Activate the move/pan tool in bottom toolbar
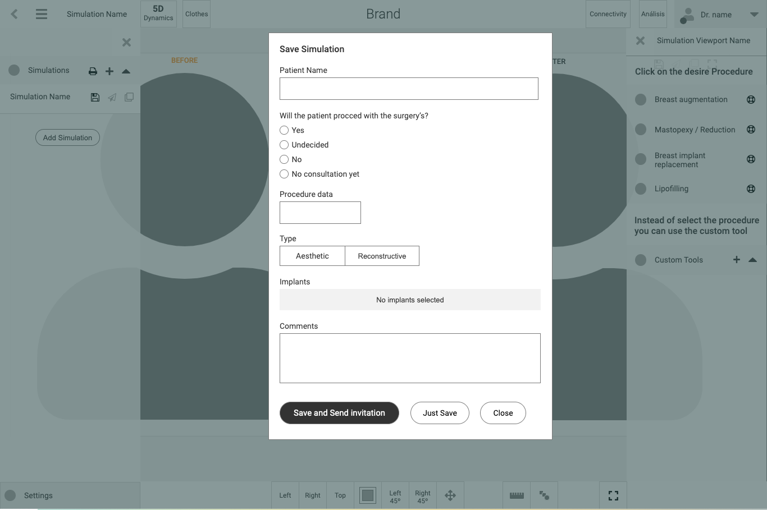The image size is (767, 510). [450, 495]
